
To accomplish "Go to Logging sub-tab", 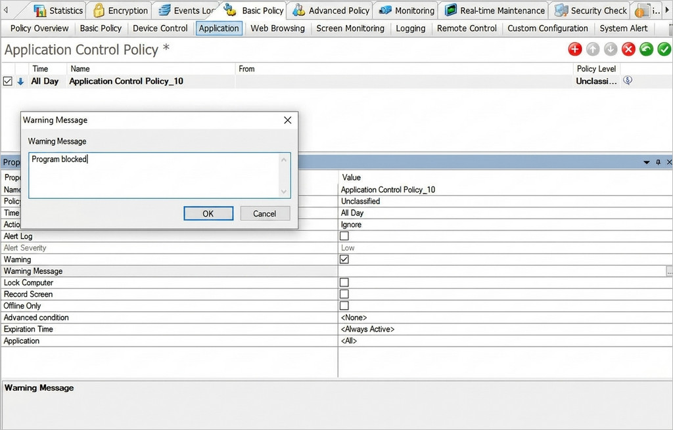I will [x=410, y=28].
